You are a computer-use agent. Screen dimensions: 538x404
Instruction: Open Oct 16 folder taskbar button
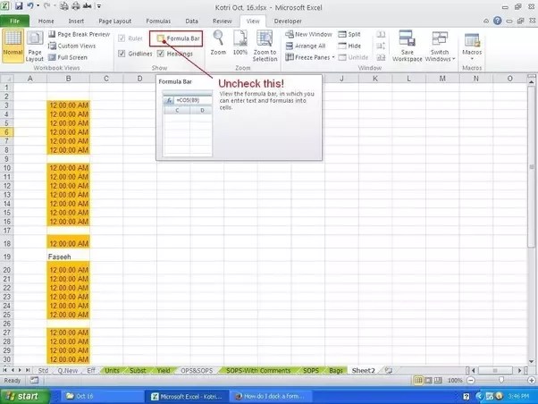coord(101,397)
